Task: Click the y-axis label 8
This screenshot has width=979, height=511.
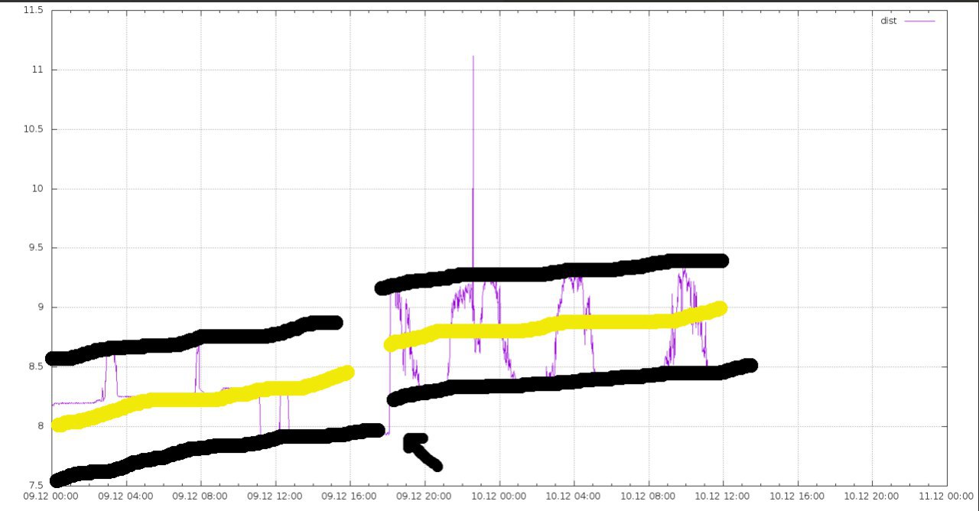Action: (40, 426)
